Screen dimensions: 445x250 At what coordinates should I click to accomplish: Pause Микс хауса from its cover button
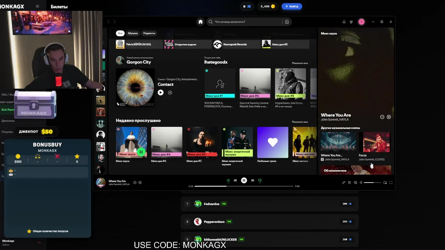point(141,152)
